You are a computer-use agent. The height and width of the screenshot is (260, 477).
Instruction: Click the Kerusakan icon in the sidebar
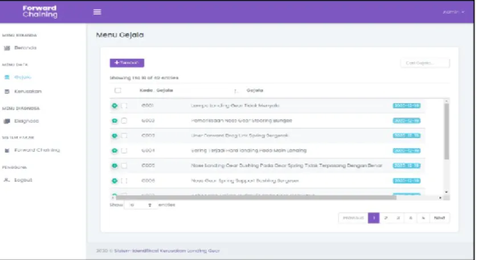click(x=7, y=92)
